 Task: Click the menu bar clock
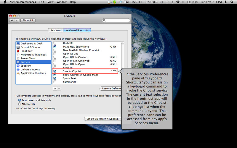211,2
